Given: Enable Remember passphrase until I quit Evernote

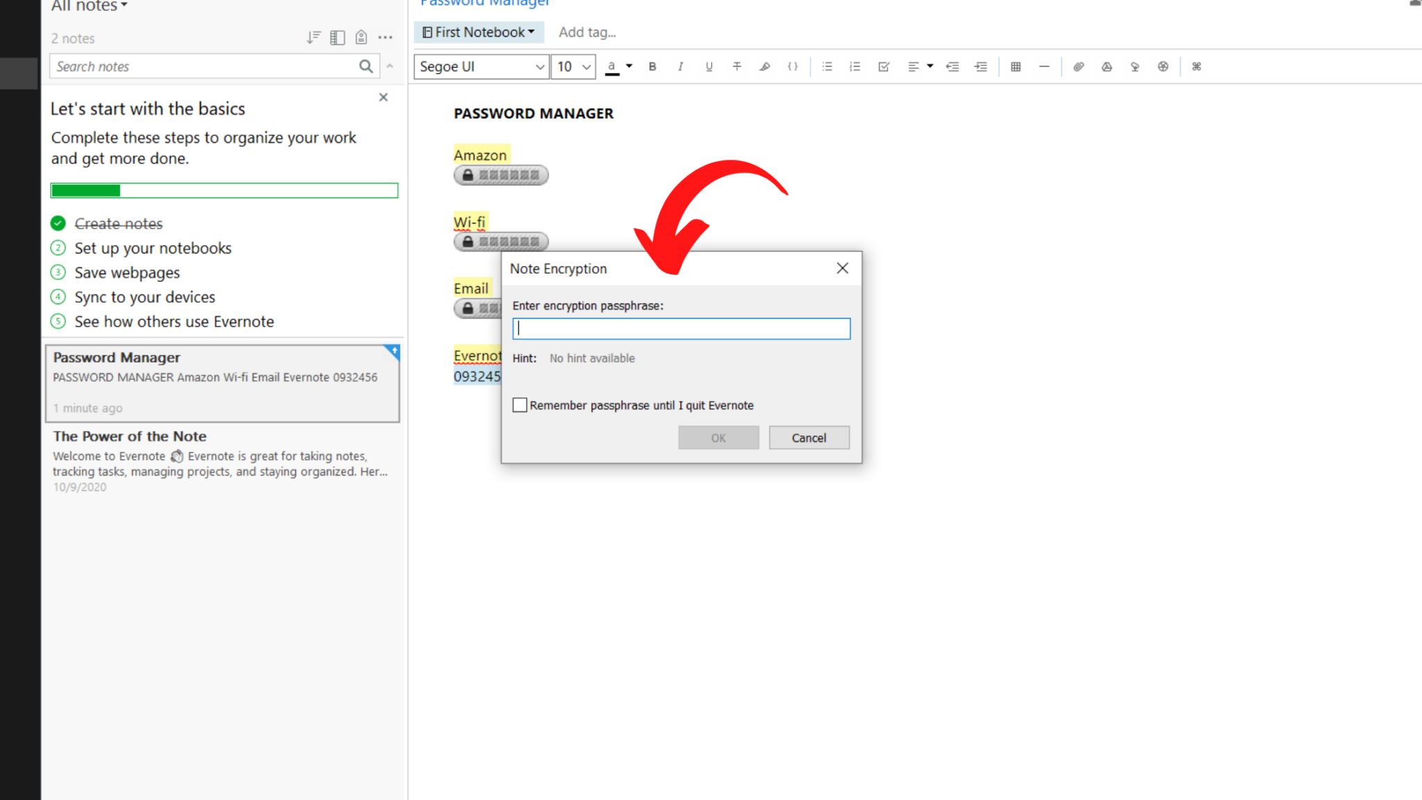Looking at the screenshot, I should click(519, 405).
